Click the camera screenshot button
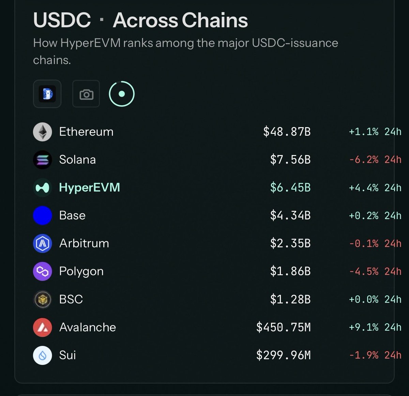This screenshot has width=409, height=396. click(86, 94)
